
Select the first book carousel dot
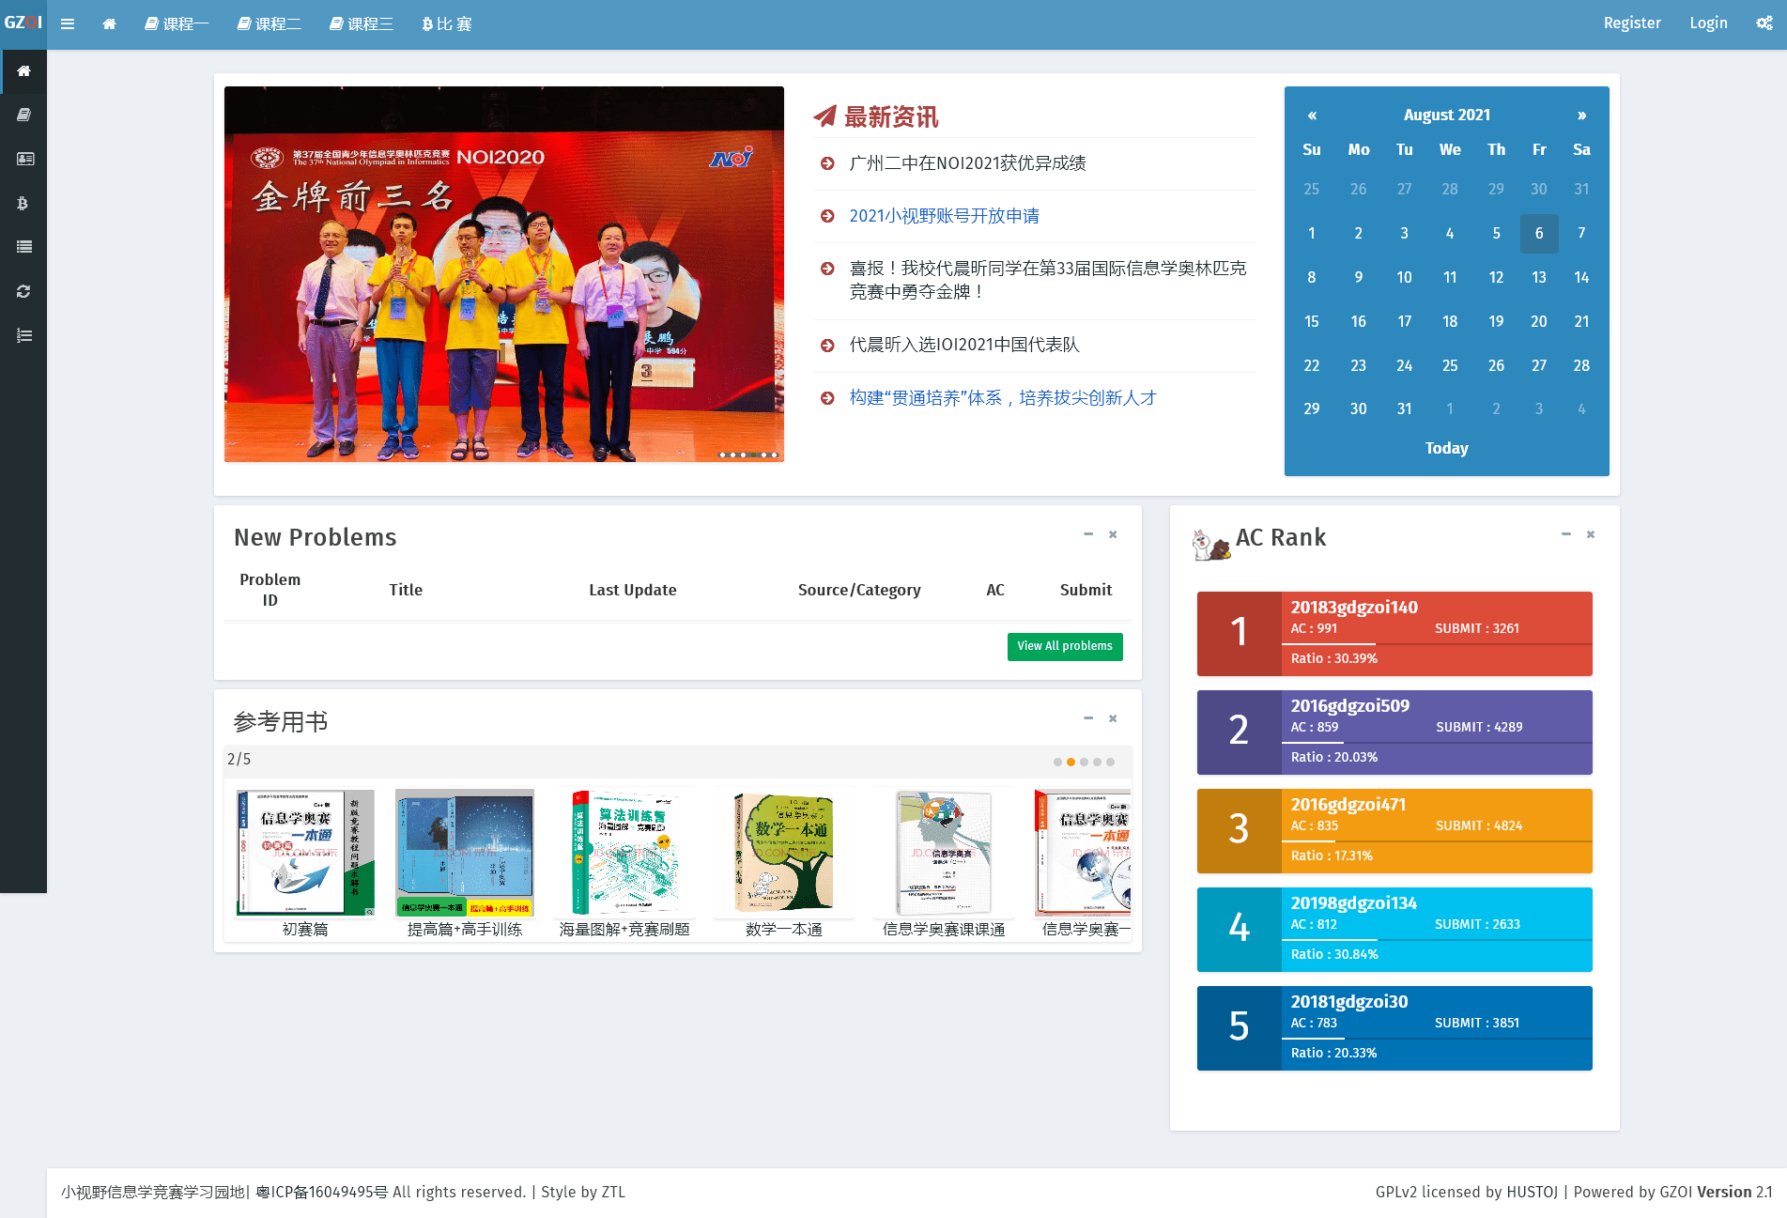(x=1057, y=763)
